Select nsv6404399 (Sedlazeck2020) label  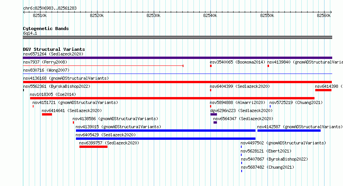coord(240,86)
